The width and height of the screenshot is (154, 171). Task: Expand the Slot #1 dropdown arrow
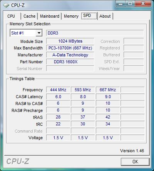pos(39,33)
